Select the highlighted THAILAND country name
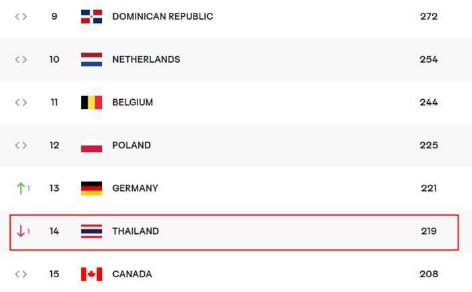 [x=136, y=231]
